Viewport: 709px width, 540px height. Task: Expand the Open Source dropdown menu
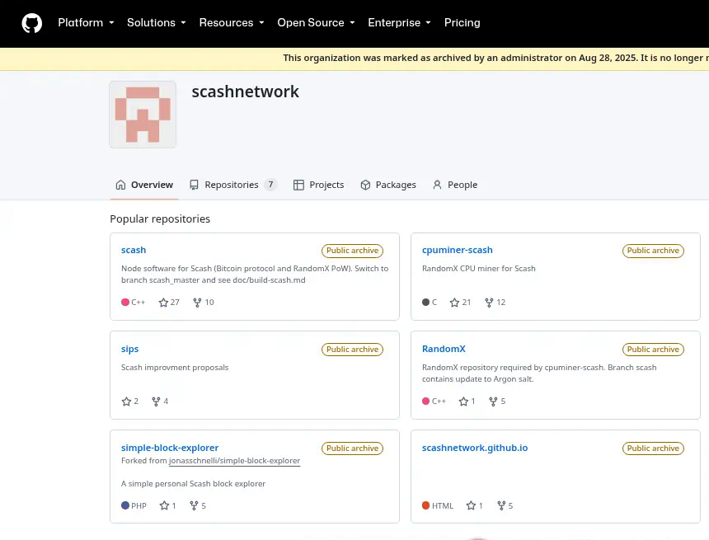[x=316, y=22]
